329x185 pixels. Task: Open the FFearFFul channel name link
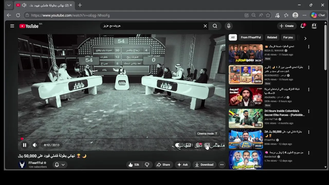36,163
